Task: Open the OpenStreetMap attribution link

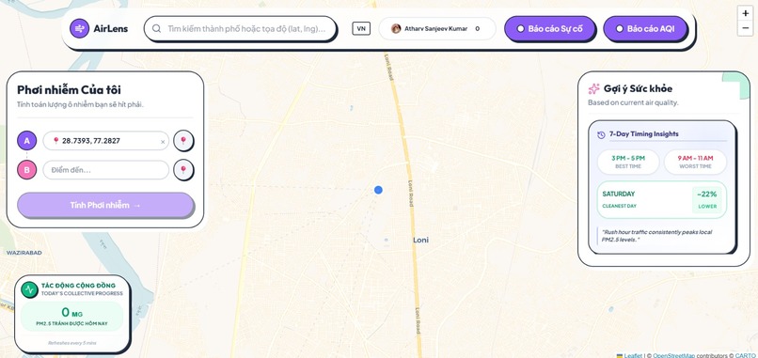Action: (x=673, y=355)
